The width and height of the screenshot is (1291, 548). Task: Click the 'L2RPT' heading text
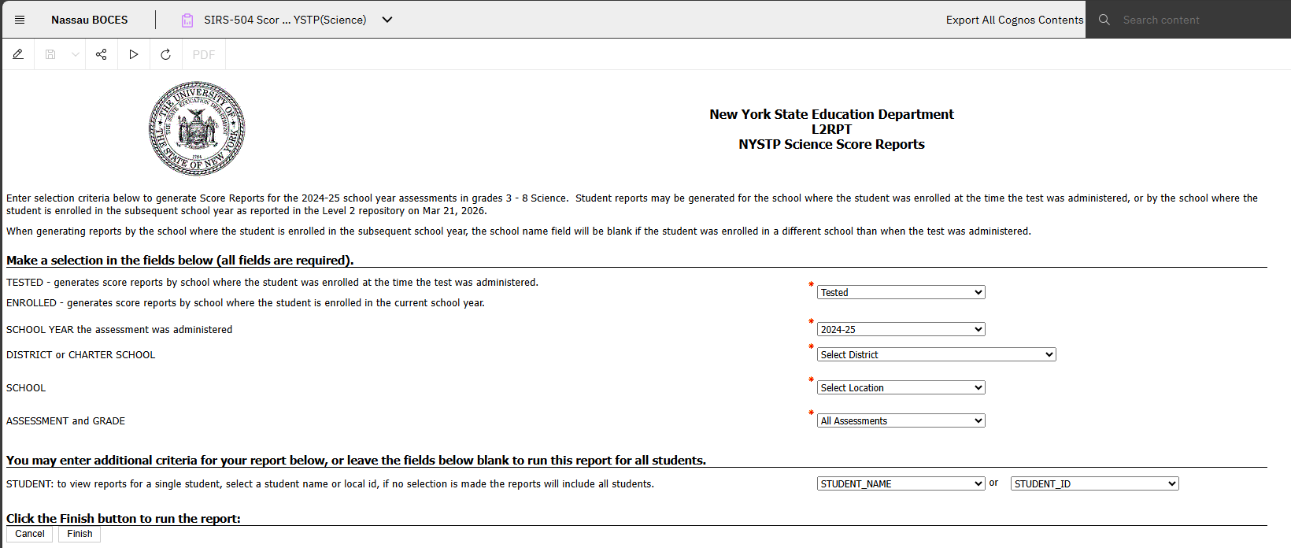(831, 129)
